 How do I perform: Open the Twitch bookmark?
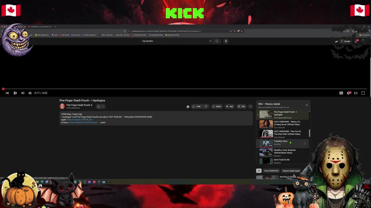click(55, 35)
